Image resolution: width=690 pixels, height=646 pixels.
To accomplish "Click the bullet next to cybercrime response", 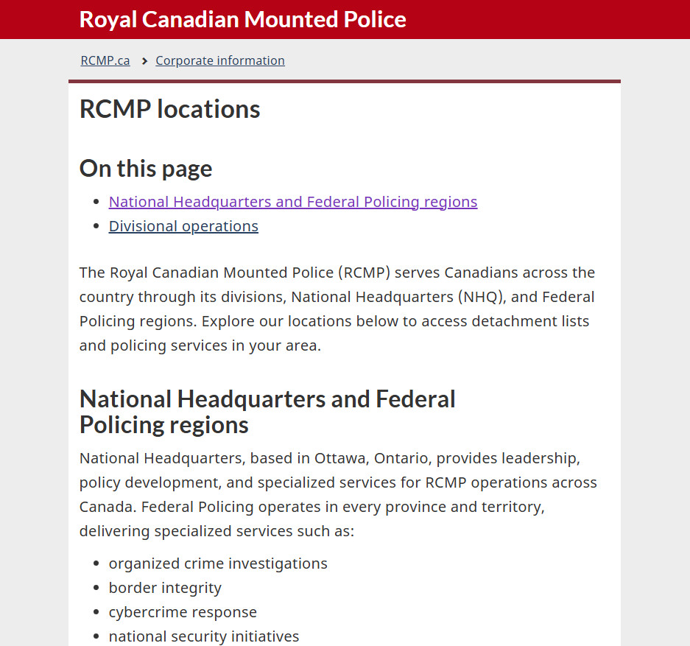I will coord(96,613).
